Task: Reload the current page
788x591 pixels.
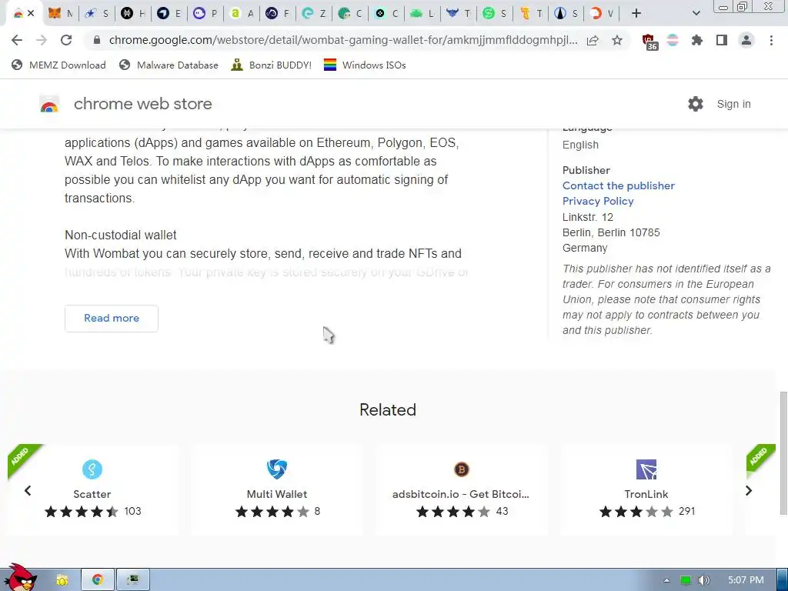Action: 66,40
